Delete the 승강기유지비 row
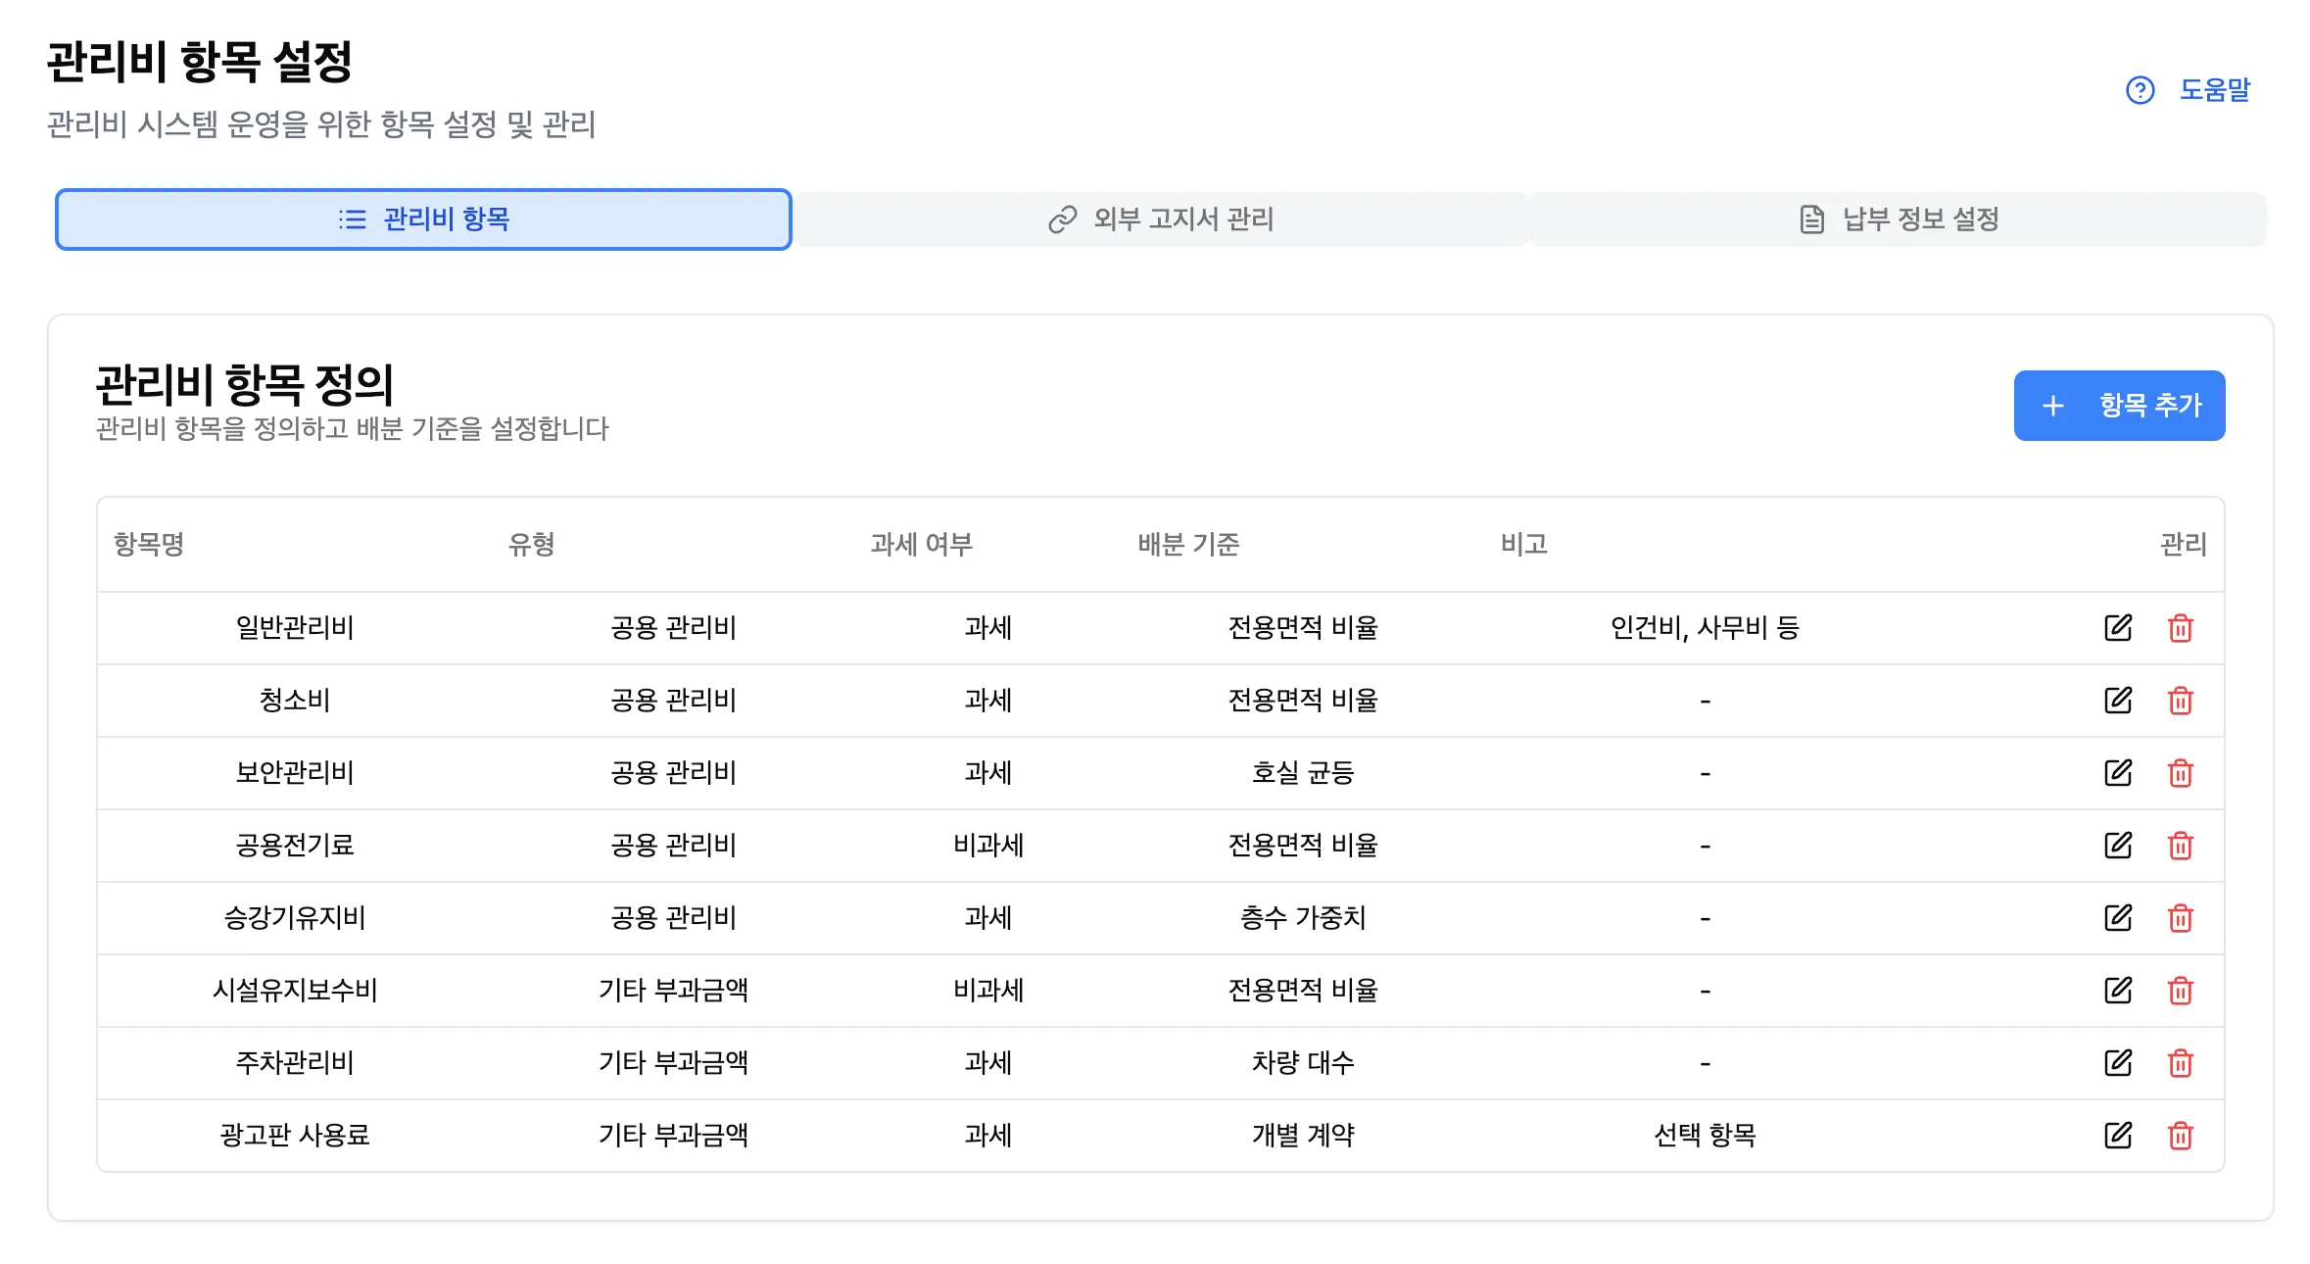 coord(2181,917)
